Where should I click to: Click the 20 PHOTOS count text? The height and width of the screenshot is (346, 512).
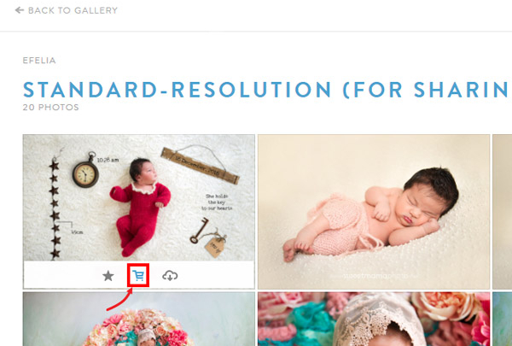point(50,108)
